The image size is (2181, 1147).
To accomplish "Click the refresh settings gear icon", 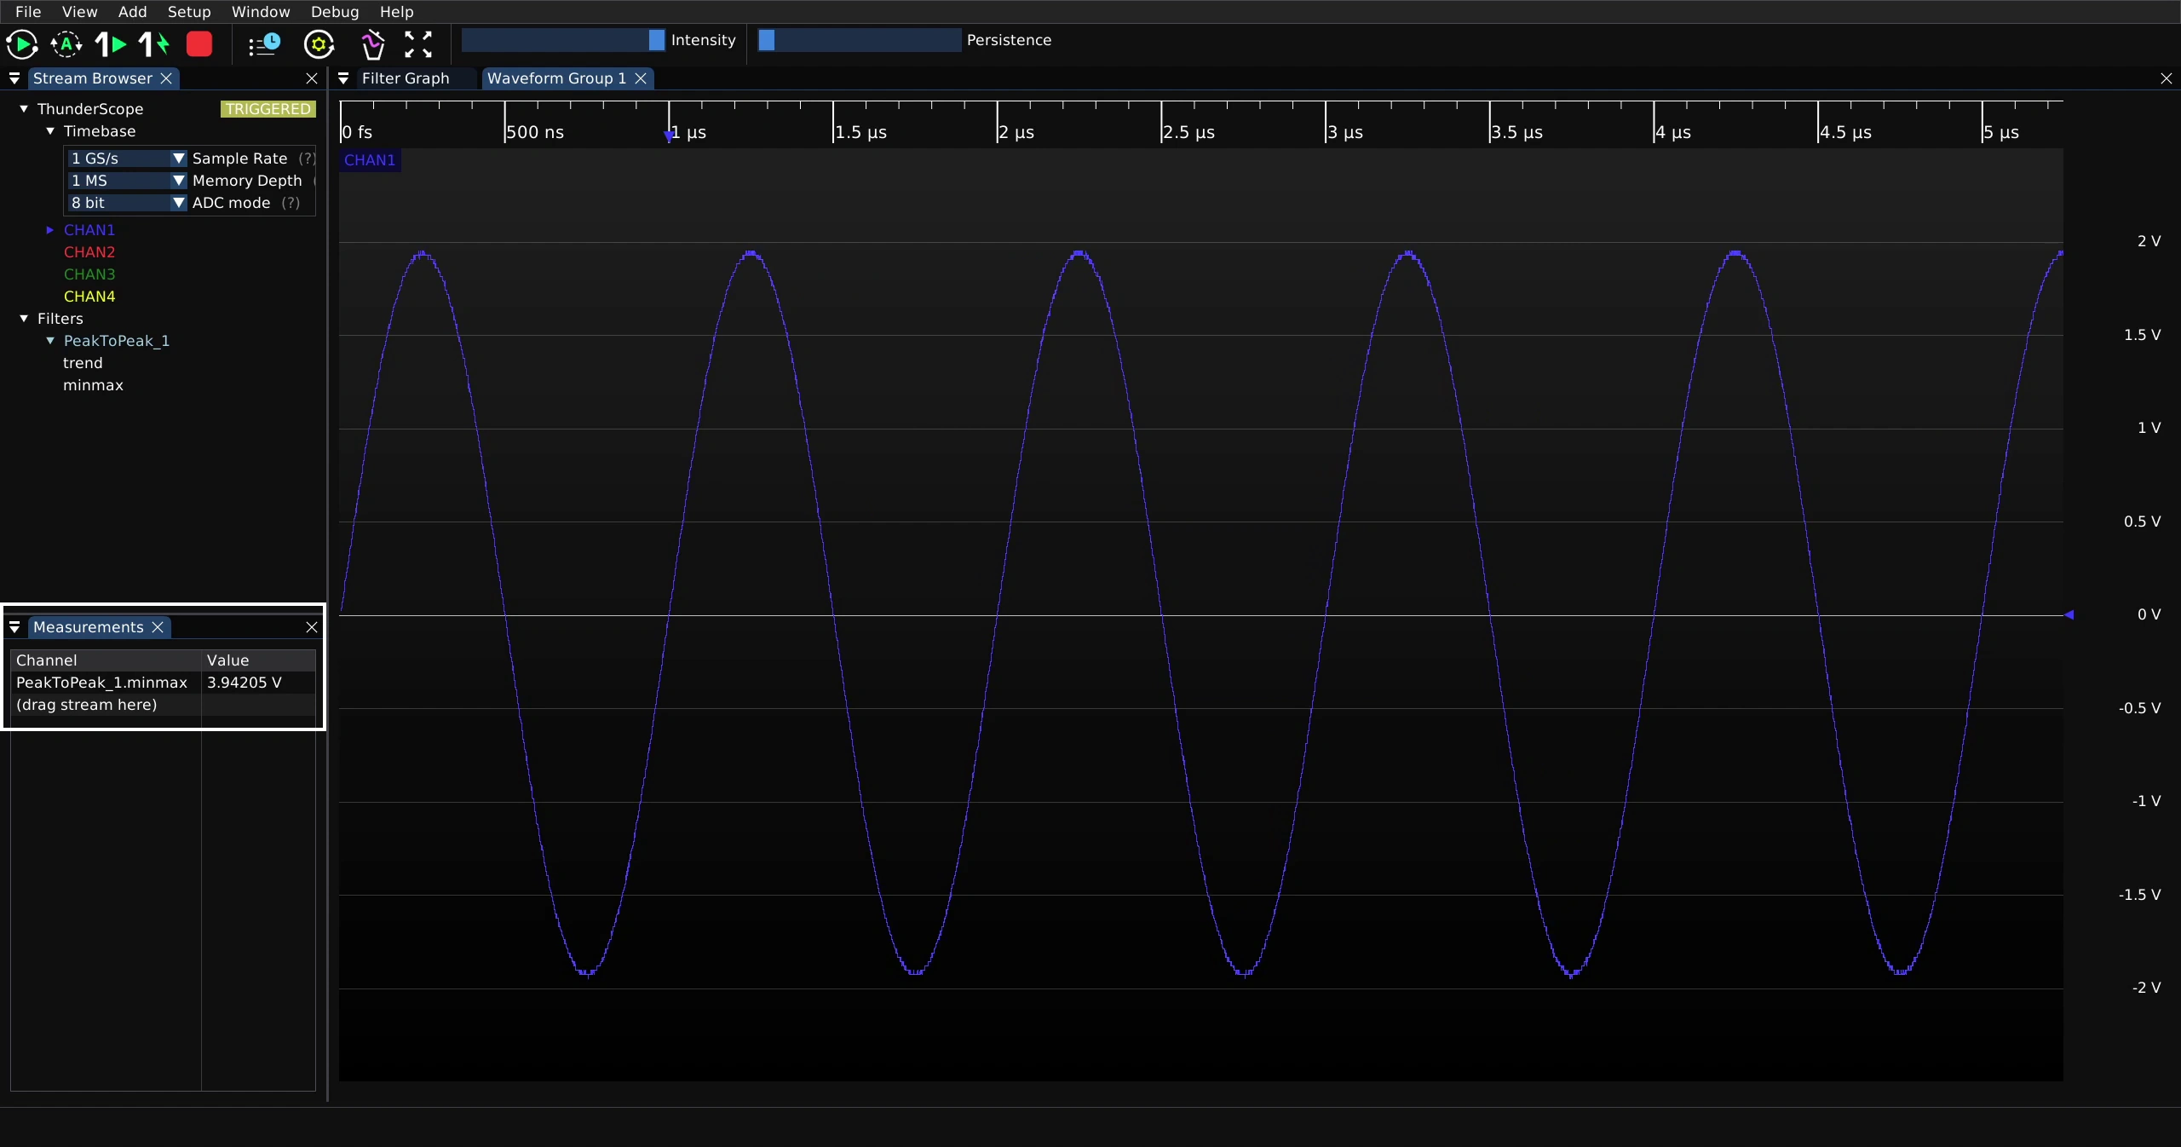I will click(319, 44).
